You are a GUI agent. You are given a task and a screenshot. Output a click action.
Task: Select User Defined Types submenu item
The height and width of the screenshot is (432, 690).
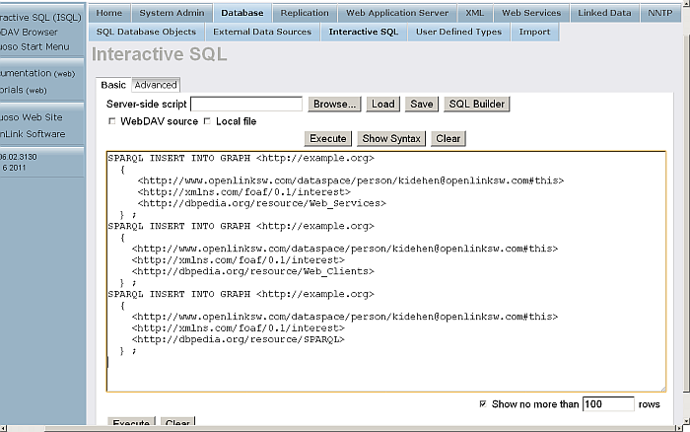tap(458, 32)
